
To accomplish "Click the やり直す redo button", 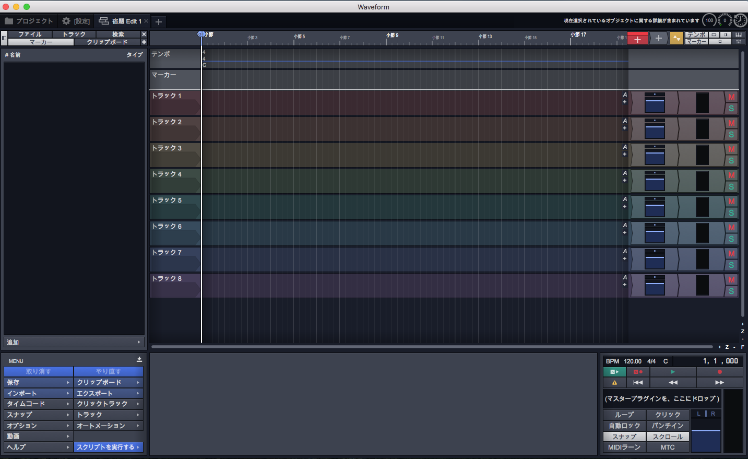I will [x=109, y=371].
